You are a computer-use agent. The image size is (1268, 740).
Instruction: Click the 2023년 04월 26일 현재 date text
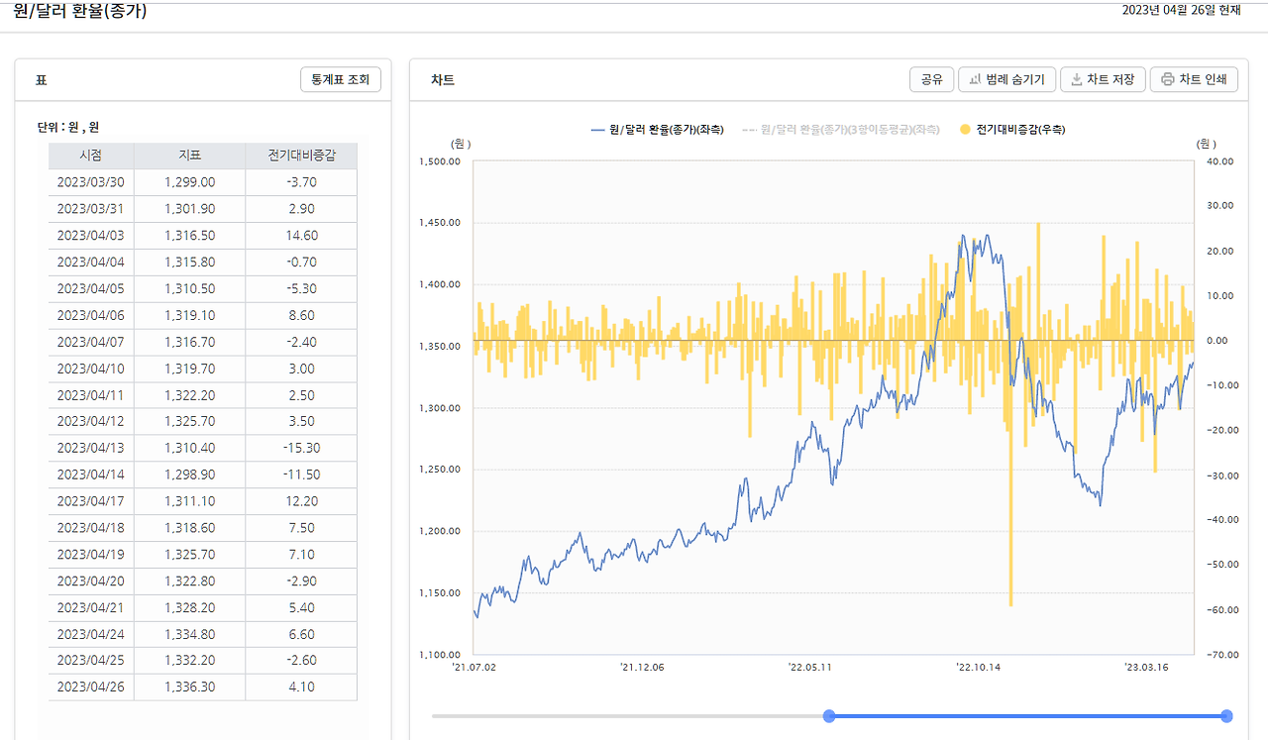[x=1181, y=10]
